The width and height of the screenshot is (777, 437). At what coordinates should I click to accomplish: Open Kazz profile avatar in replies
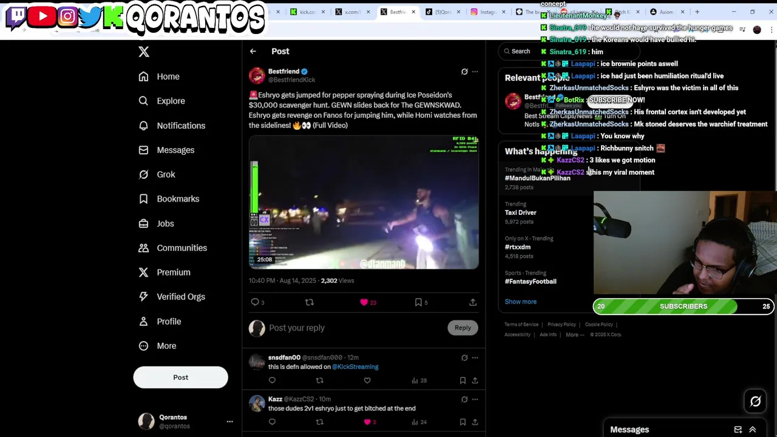(257, 404)
